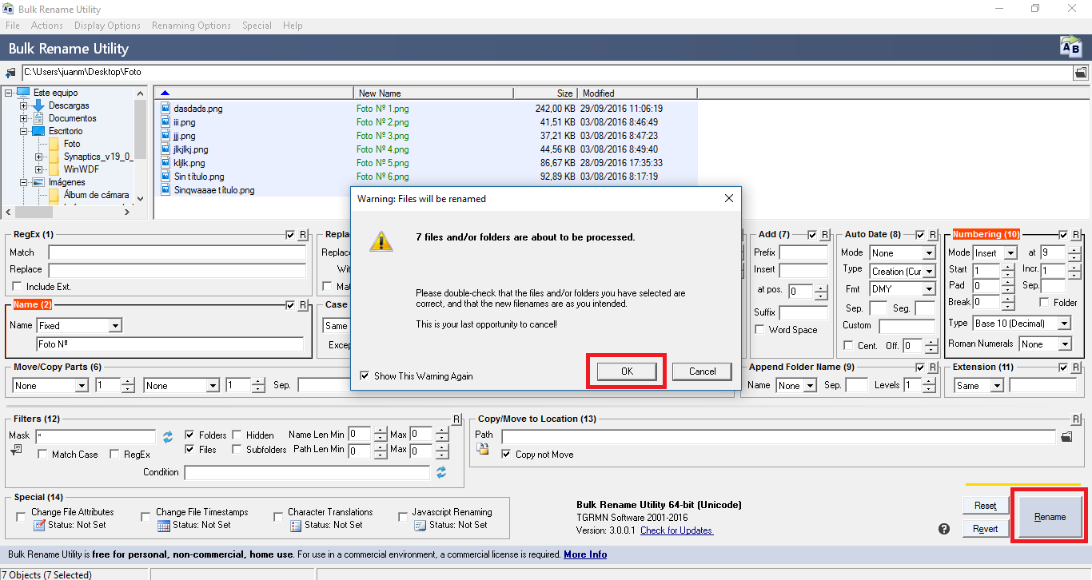Image resolution: width=1092 pixels, height=580 pixels.
Task: Click the R reset button of Extension (11)
Action: 1076,367
